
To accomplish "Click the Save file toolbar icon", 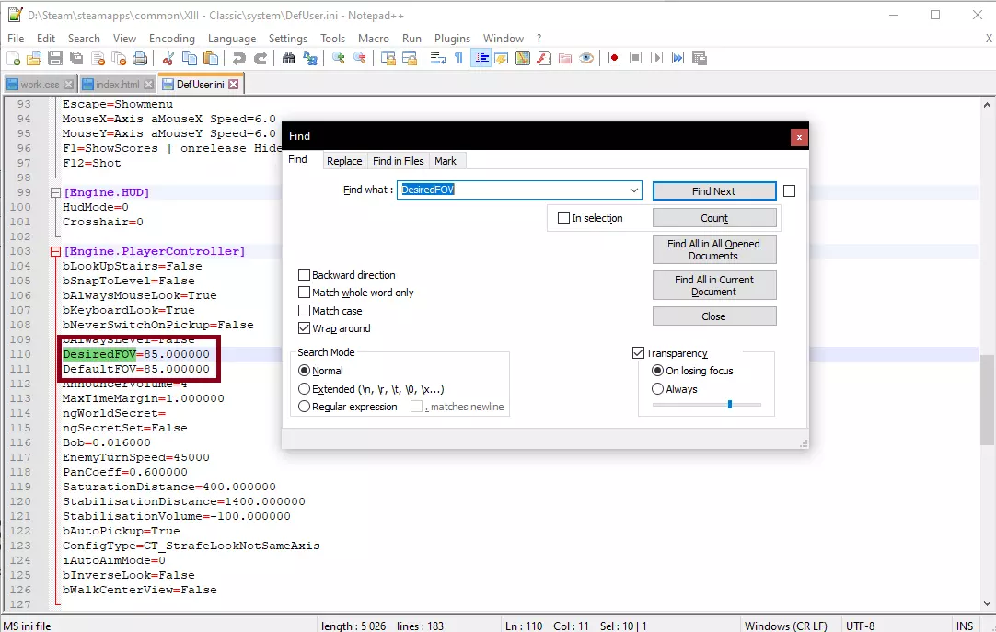I will 55,58.
